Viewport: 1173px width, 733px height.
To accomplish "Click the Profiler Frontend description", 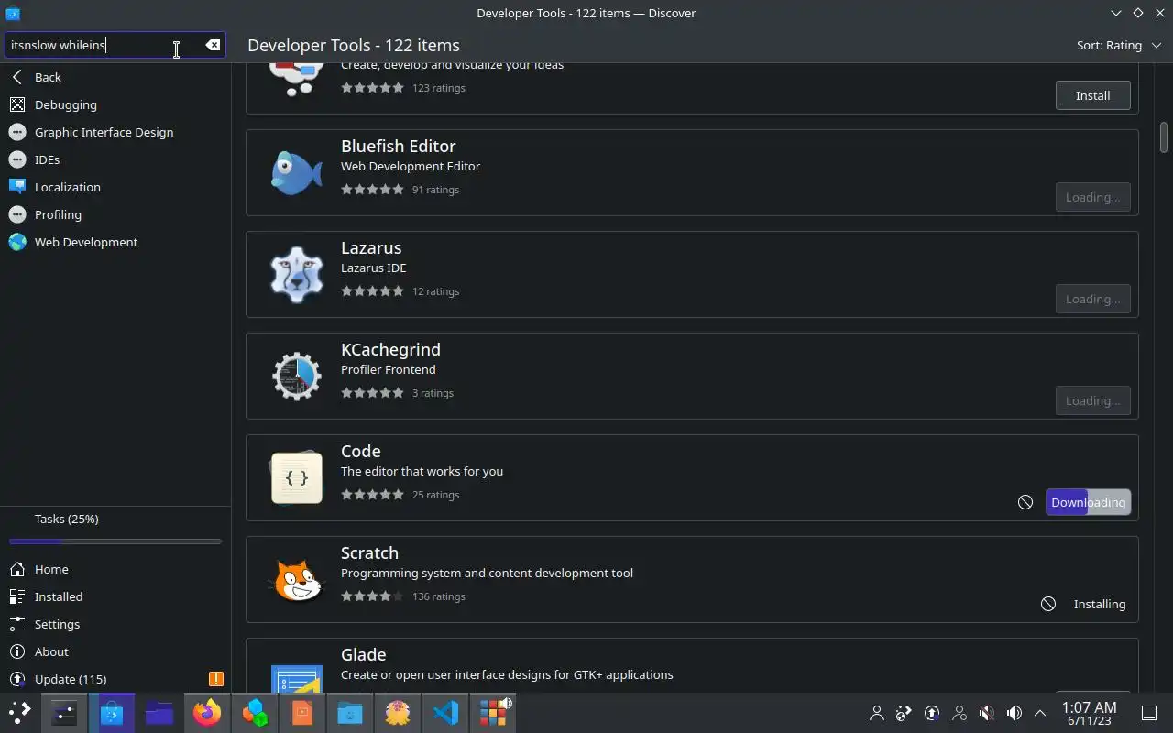I will tap(388, 369).
